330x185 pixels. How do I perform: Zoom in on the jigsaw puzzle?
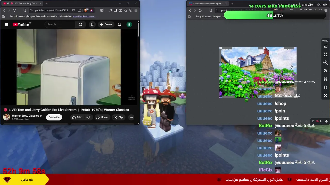coord(325,63)
